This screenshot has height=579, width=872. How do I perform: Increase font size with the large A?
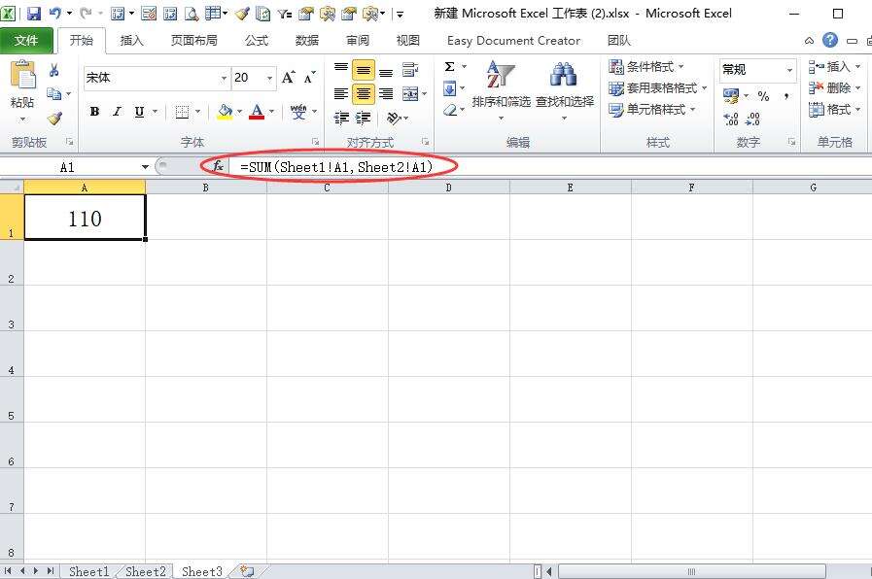click(x=288, y=78)
